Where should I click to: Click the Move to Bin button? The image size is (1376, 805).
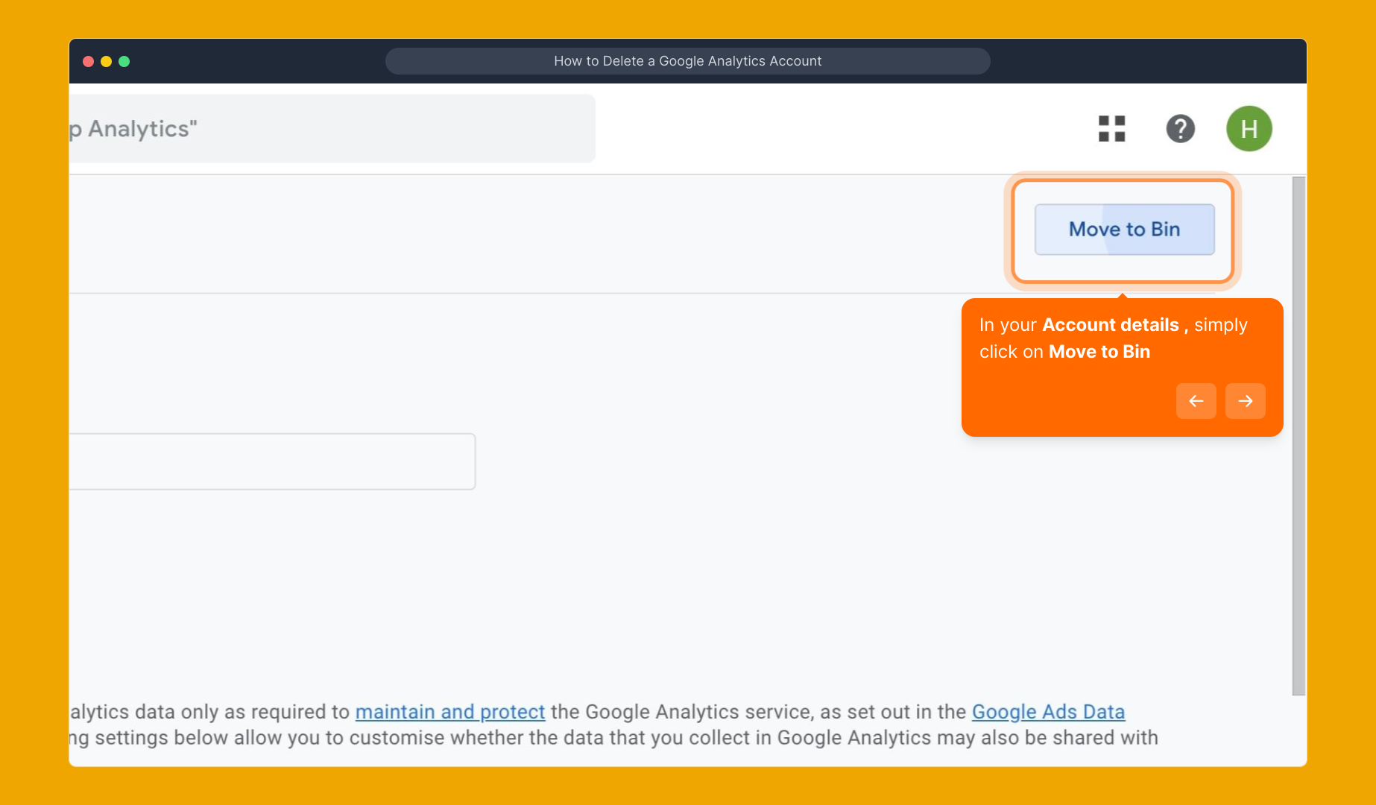[1124, 230]
